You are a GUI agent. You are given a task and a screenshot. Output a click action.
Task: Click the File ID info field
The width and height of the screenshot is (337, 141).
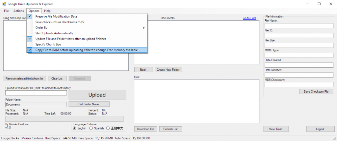tap(299, 35)
